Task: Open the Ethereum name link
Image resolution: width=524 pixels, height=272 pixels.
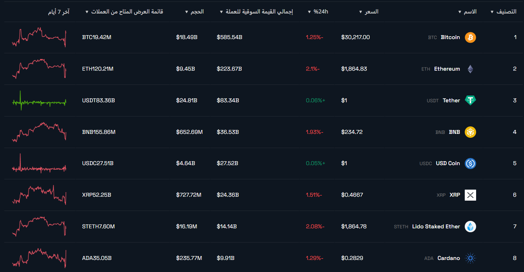Action: click(x=447, y=69)
